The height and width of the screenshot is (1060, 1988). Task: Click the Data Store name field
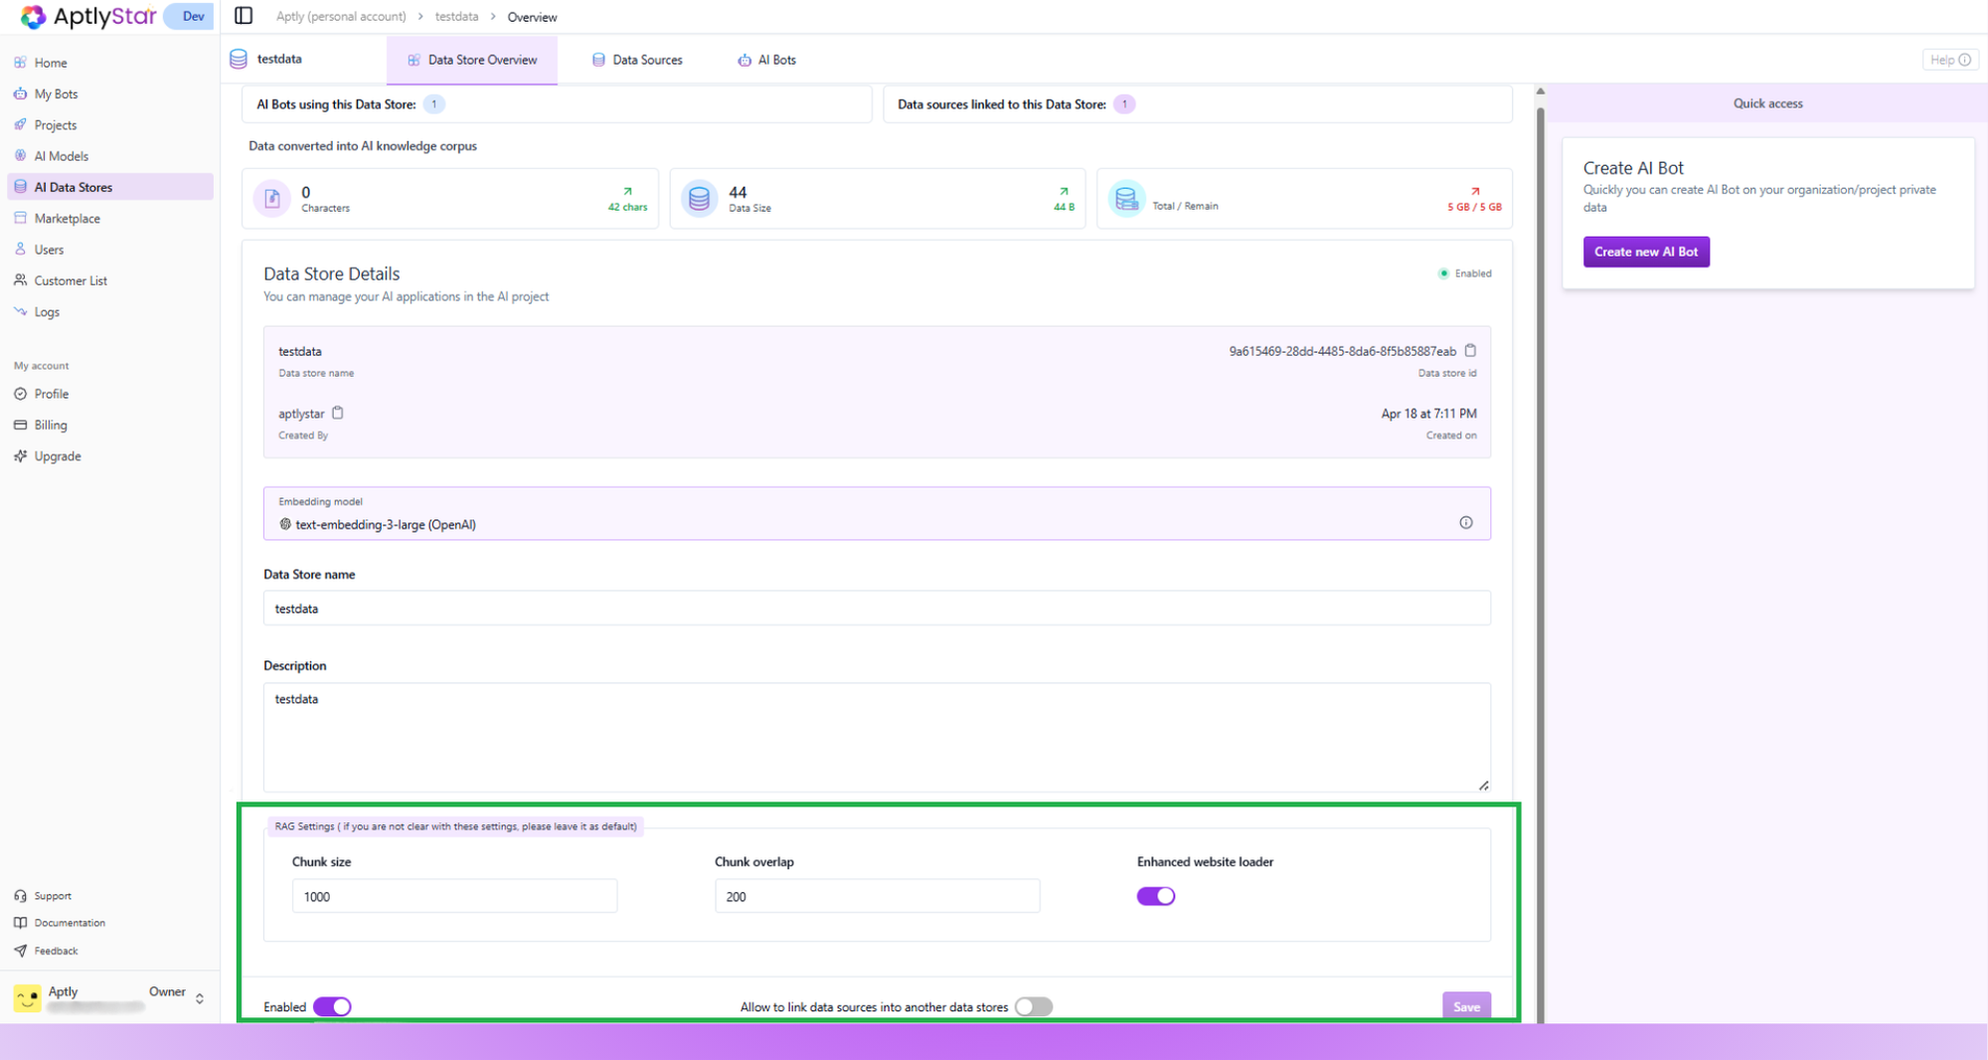[877, 609]
